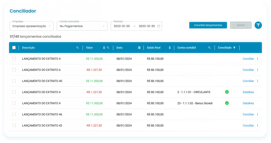Toggle select-all checkbox in table header

[14, 48]
